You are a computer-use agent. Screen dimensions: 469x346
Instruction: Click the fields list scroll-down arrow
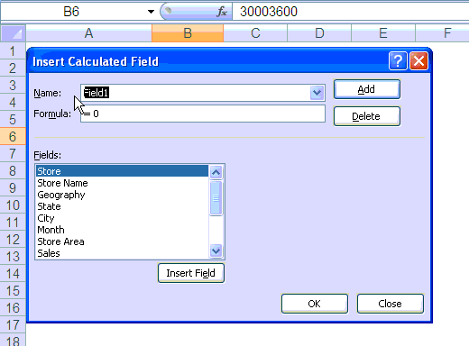[x=216, y=250]
